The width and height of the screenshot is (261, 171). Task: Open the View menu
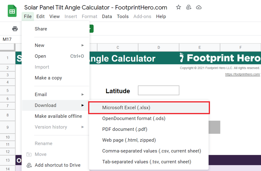55,16
